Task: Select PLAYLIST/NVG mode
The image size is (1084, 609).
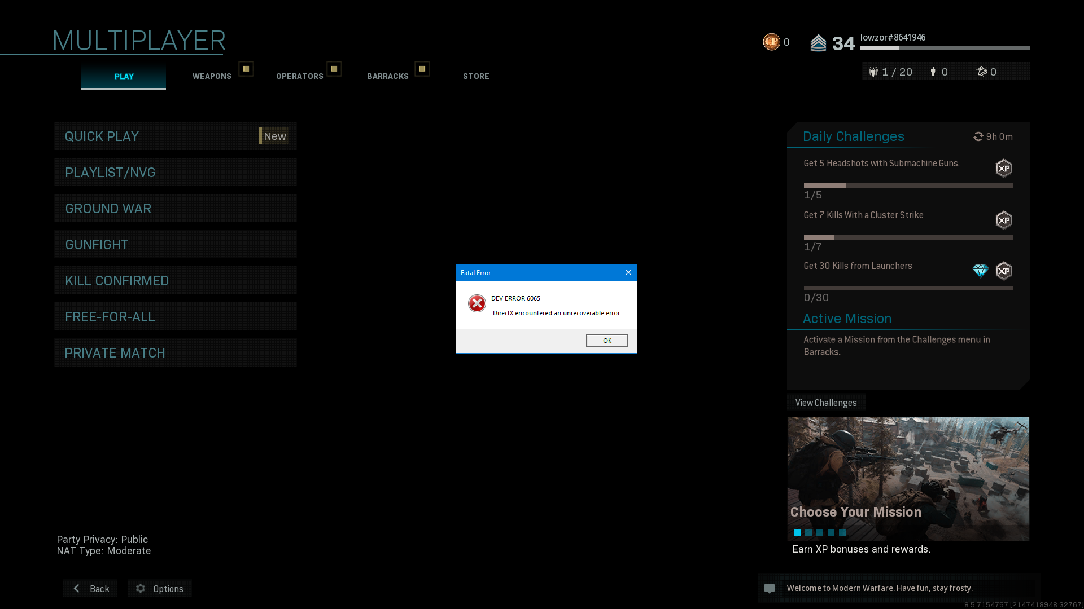Action: coord(176,172)
